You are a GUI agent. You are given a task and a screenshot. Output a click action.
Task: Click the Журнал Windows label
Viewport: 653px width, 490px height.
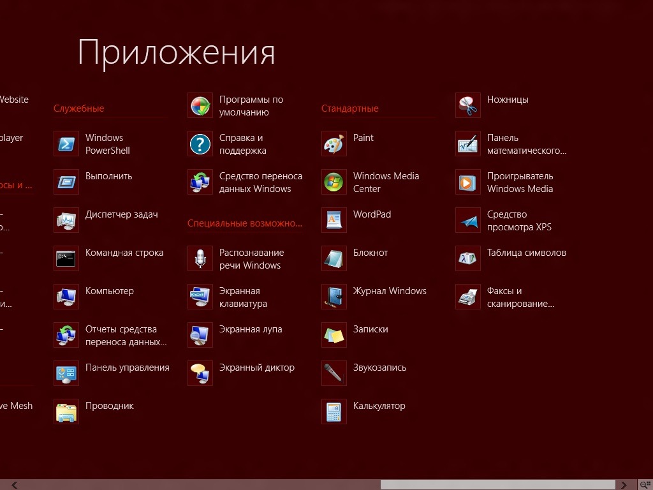click(390, 291)
